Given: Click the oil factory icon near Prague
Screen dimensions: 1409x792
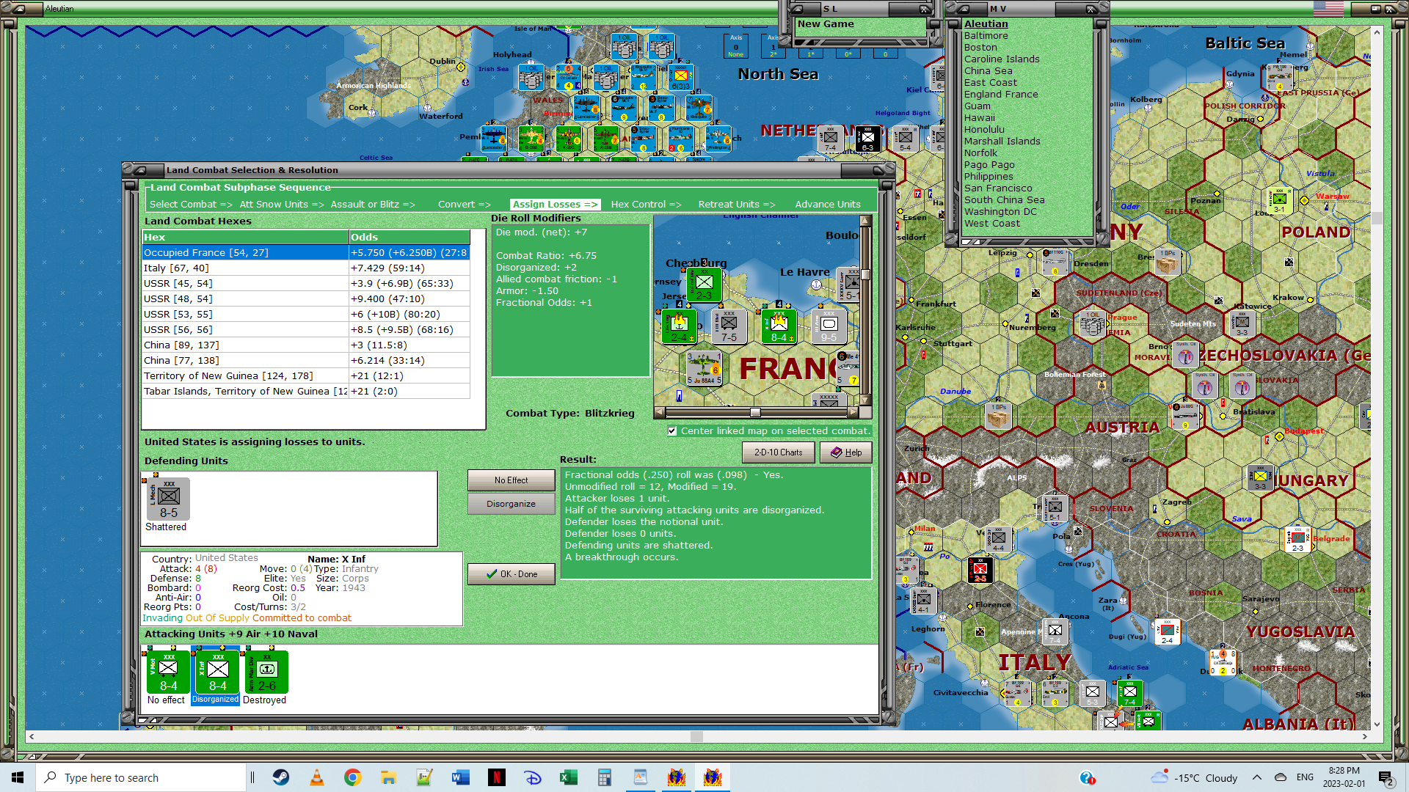Looking at the screenshot, I should (x=1093, y=323).
